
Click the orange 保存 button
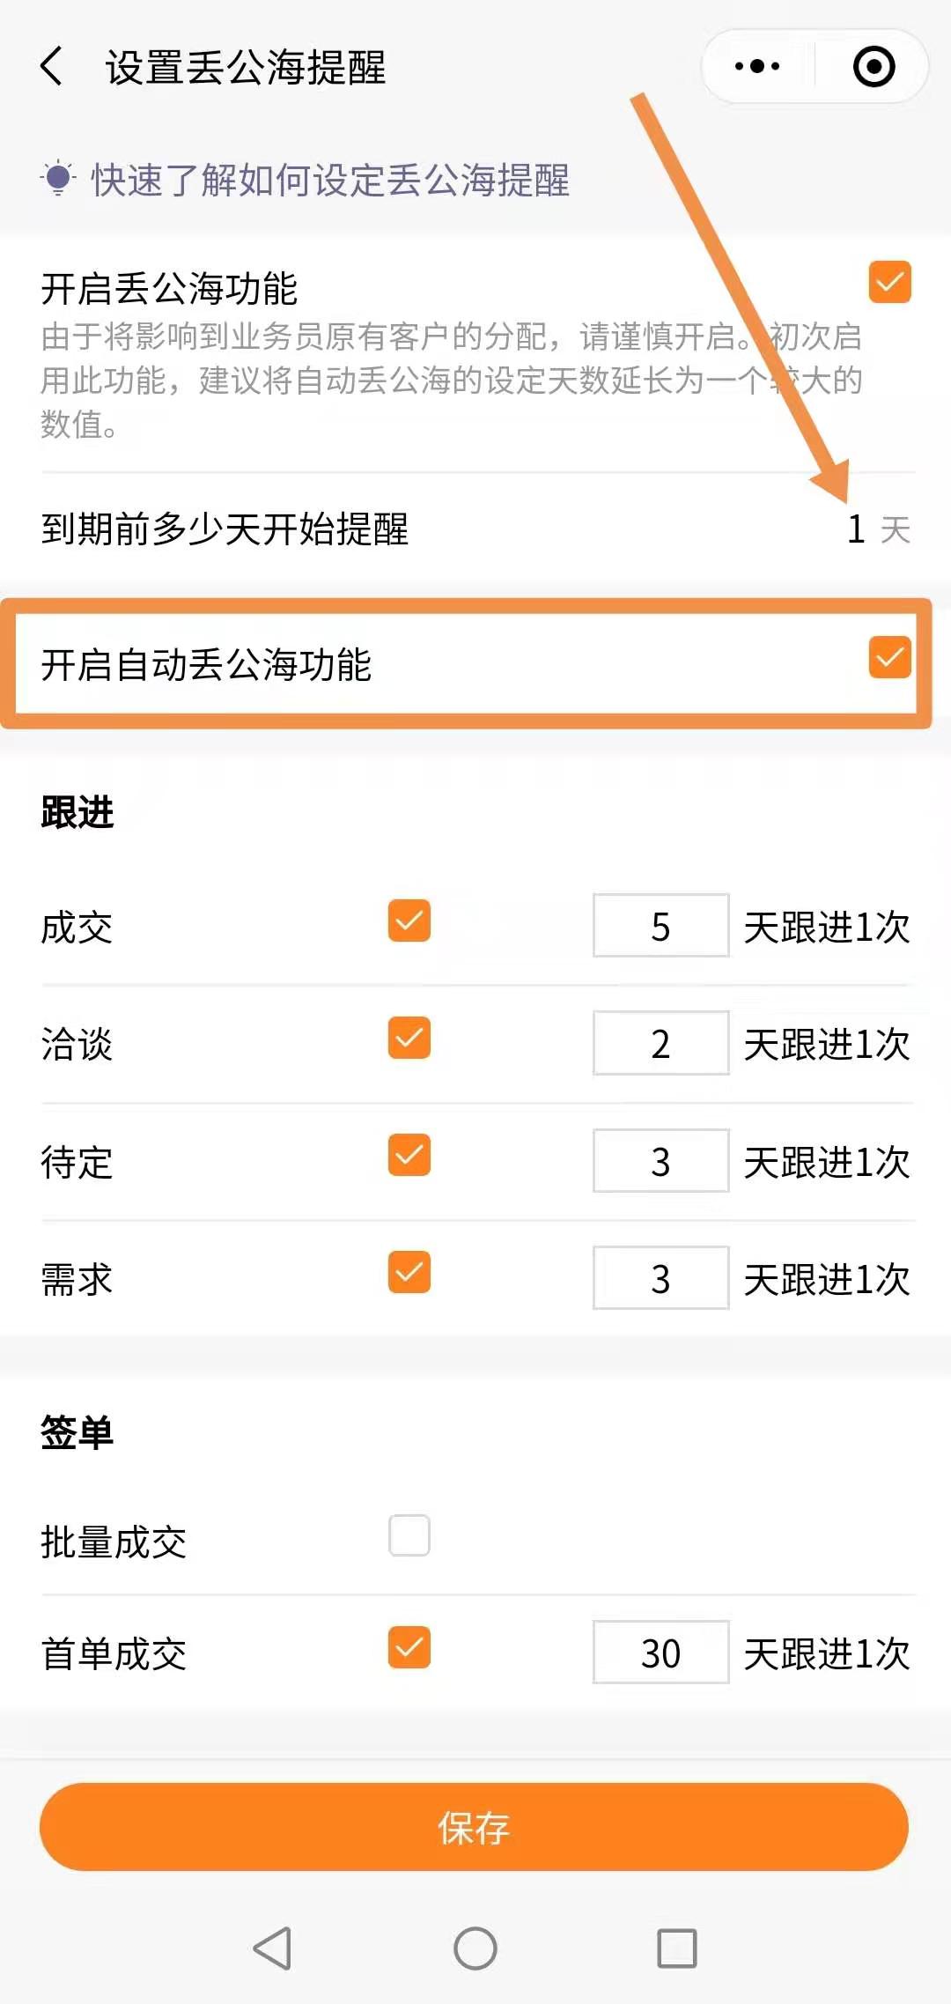pos(474,1827)
